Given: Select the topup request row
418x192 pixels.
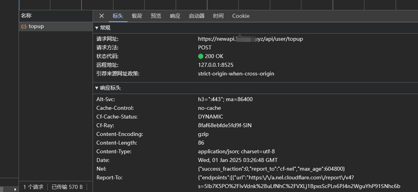Looking at the screenshot, I should (x=56, y=27).
